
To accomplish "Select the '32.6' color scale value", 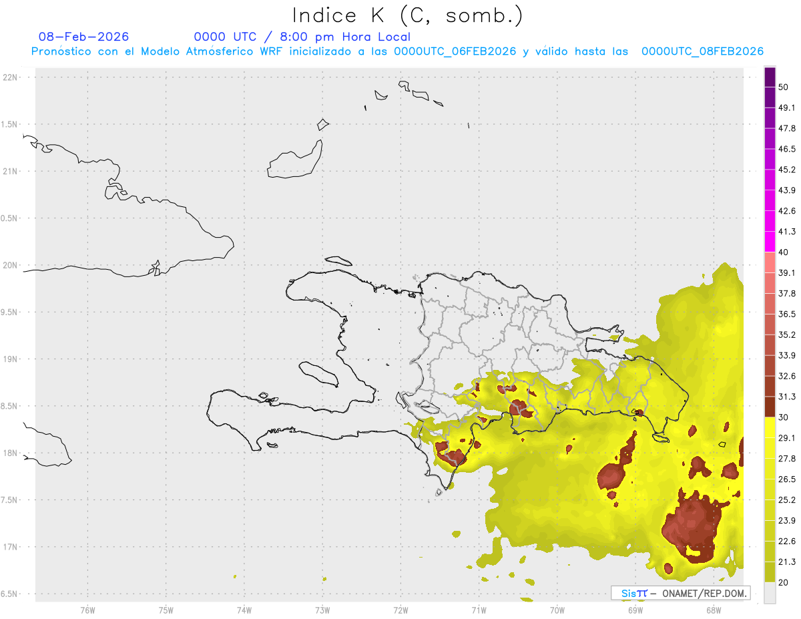I will tap(787, 376).
